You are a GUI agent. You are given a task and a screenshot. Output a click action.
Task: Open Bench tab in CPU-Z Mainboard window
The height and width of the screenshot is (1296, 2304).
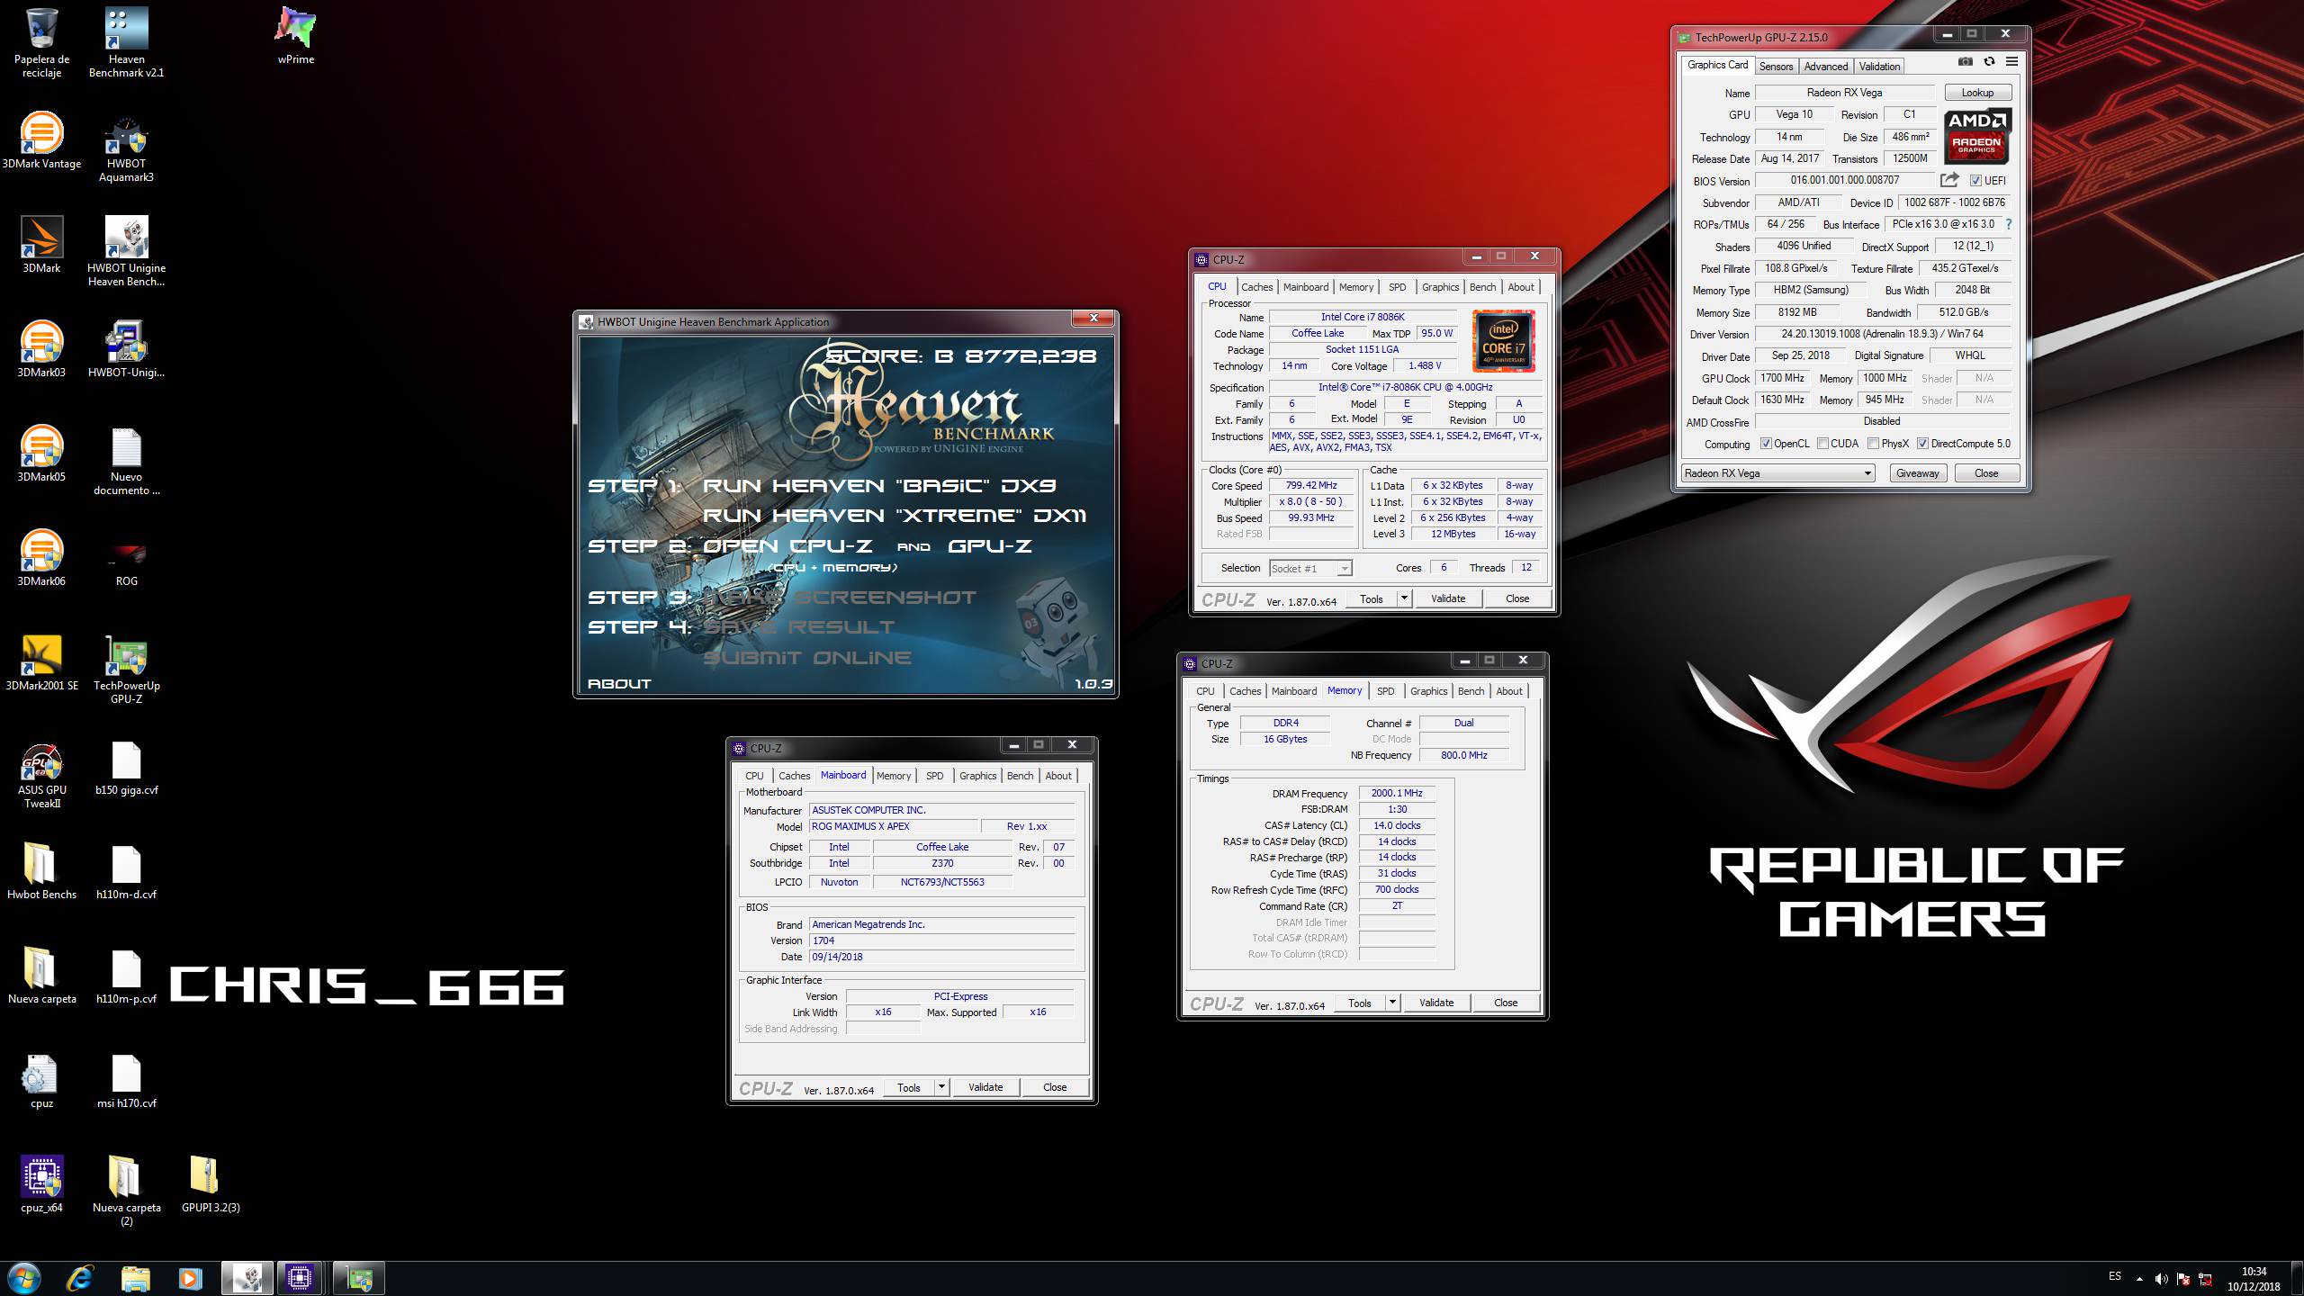[x=1020, y=776]
